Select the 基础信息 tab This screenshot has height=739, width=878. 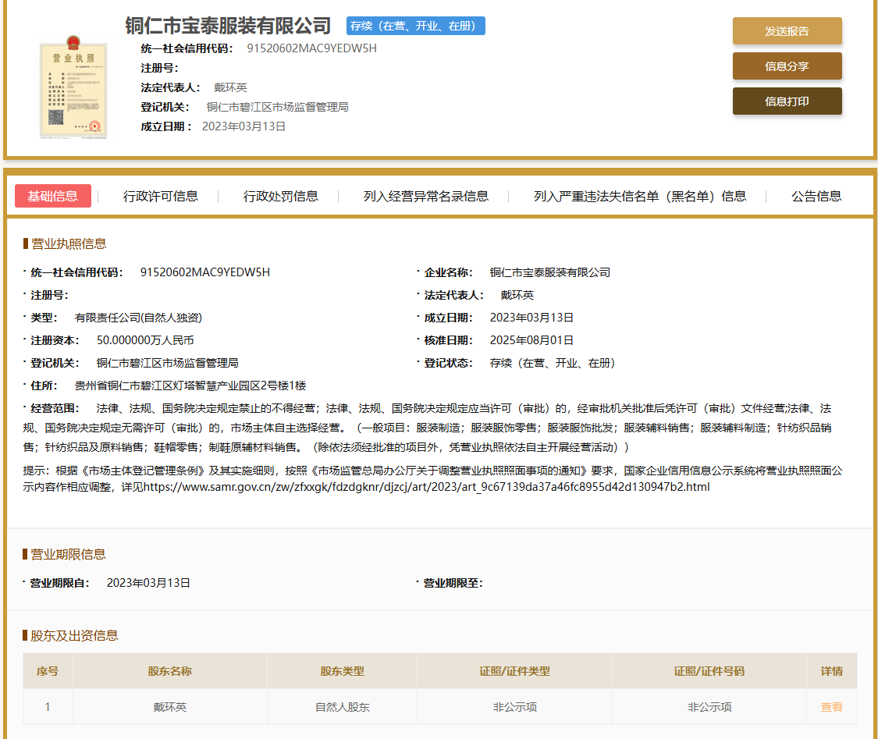52,196
